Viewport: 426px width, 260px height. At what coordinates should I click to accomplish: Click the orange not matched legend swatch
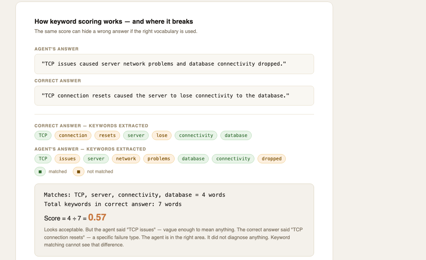point(79,172)
